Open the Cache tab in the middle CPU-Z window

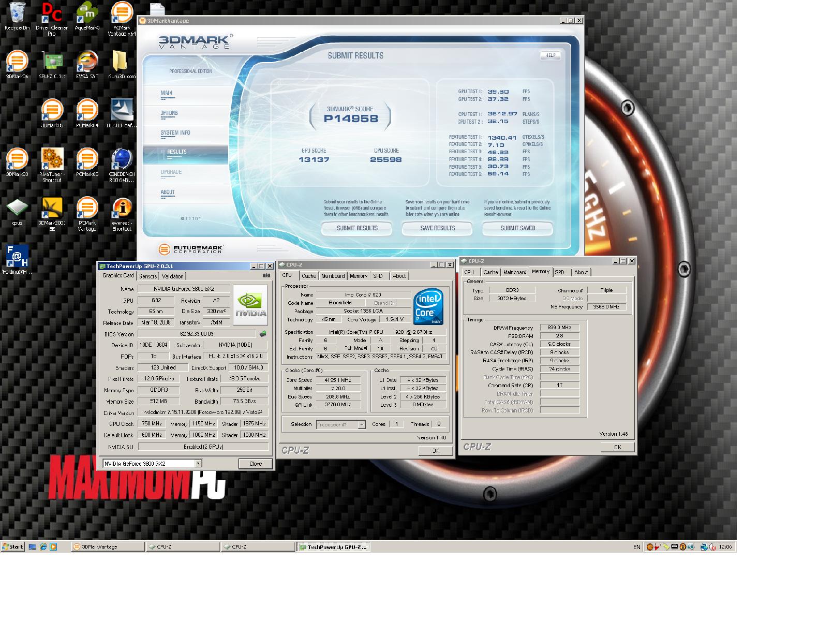(309, 276)
